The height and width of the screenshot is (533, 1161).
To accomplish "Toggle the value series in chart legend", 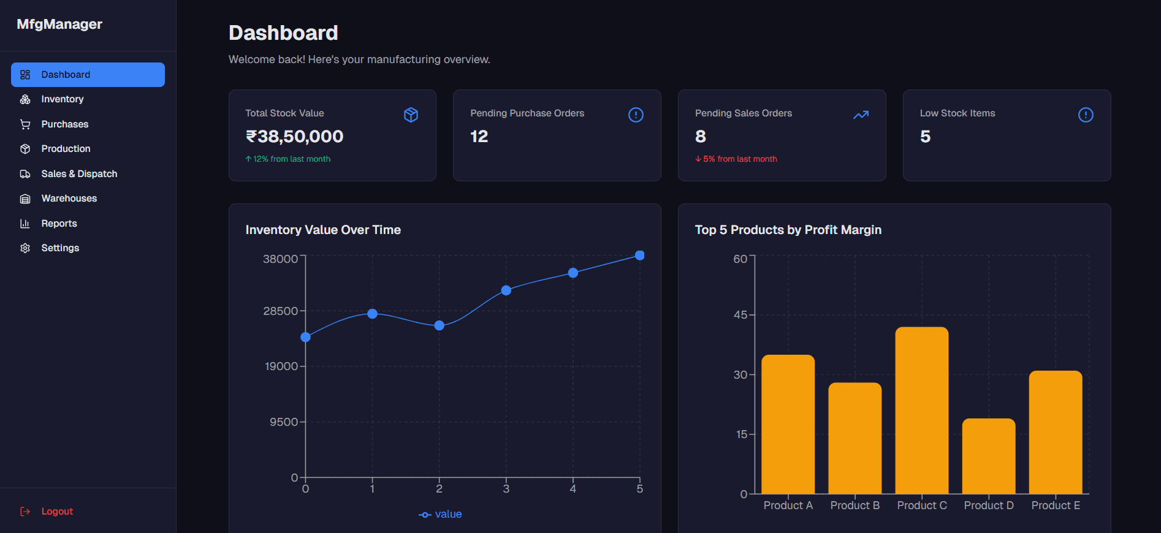I will click(x=441, y=515).
